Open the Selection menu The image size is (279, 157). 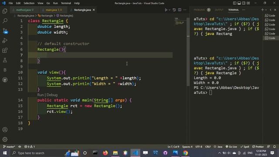pos(29,3)
